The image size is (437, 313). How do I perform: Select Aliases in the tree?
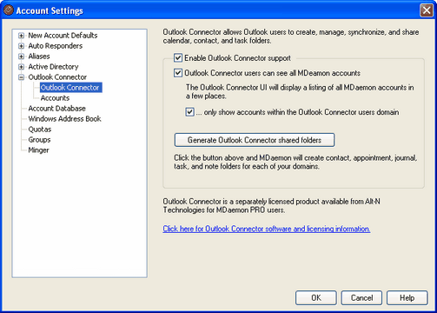coord(39,57)
